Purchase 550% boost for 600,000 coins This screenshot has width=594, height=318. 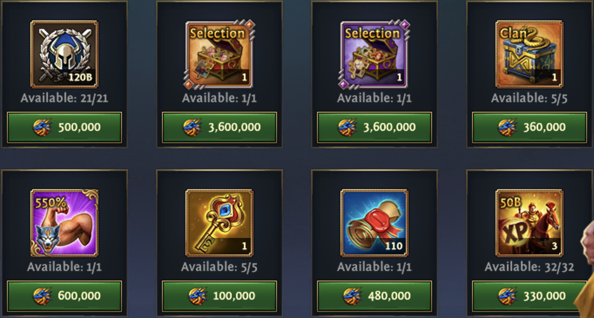(x=64, y=296)
